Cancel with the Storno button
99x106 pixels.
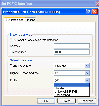click(x=66, y=101)
